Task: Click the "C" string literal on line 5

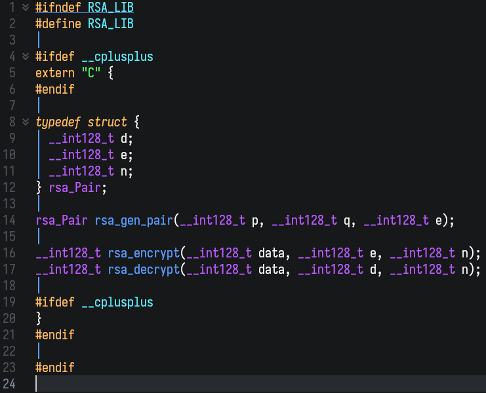Action: 91,73
